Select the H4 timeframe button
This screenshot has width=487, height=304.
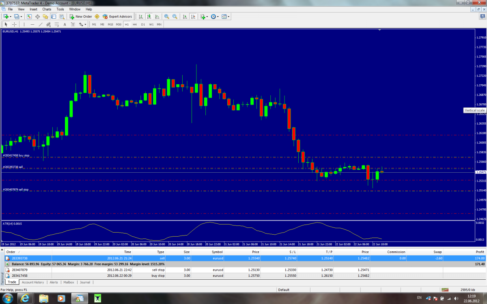click(135, 24)
